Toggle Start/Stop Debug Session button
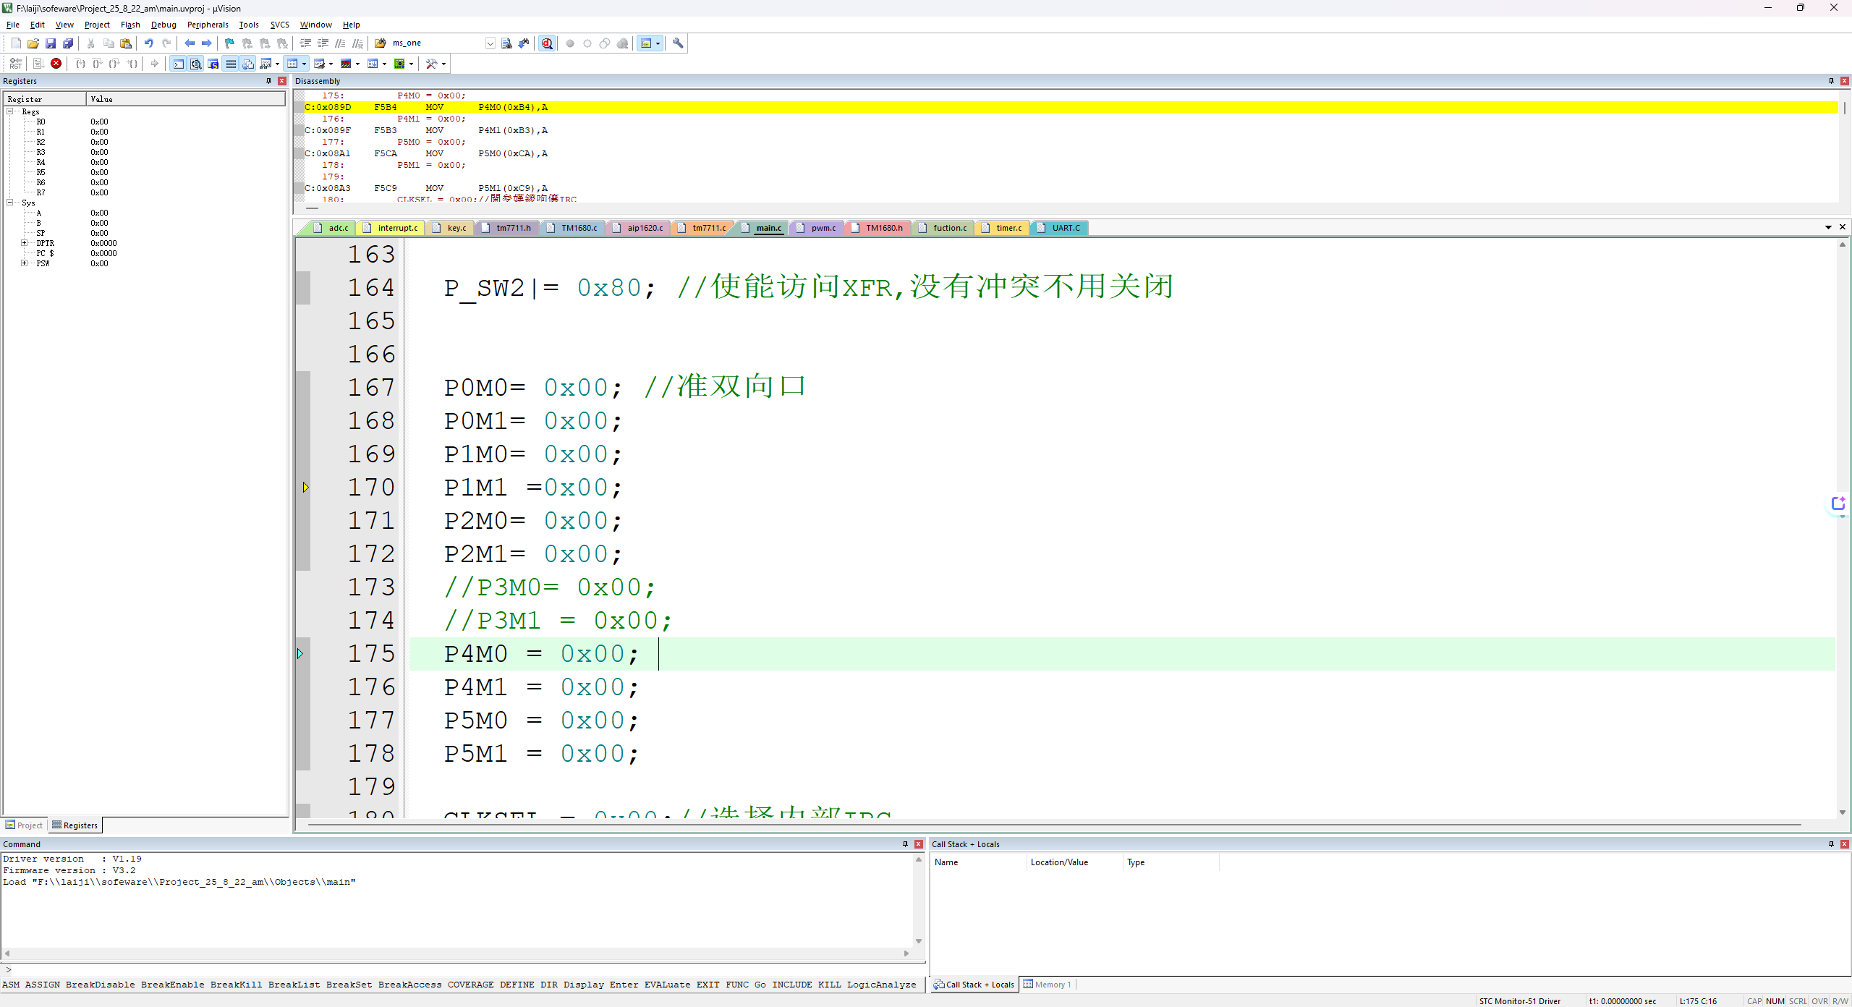Screen dimensions: 1852x1007 coord(547,43)
